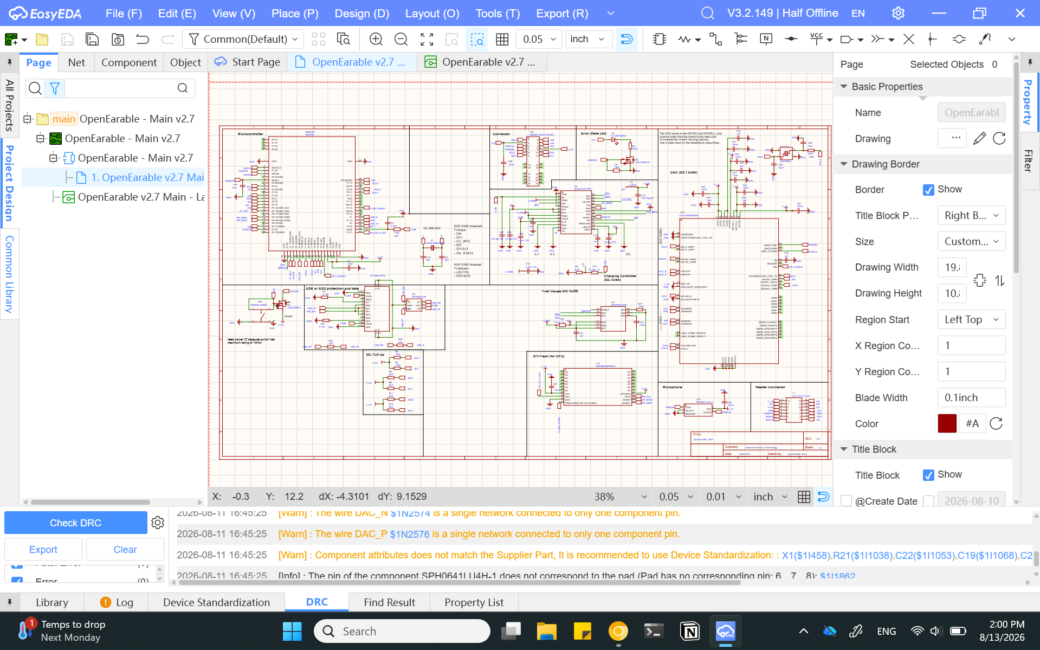Click the Check DRC button
The width and height of the screenshot is (1040, 650).
76,523
